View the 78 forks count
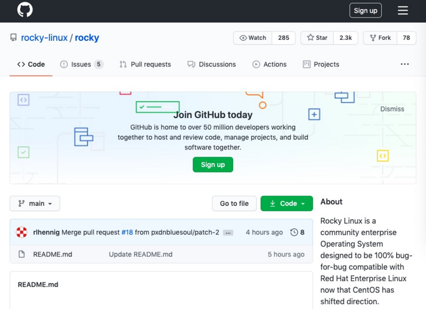Image resolution: width=426 pixels, height=309 pixels. coord(406,38)
